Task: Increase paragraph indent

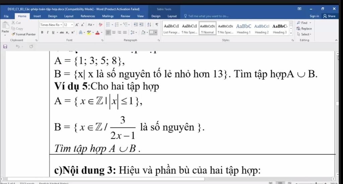Action: pyautogui.click(x=141, y=24)
